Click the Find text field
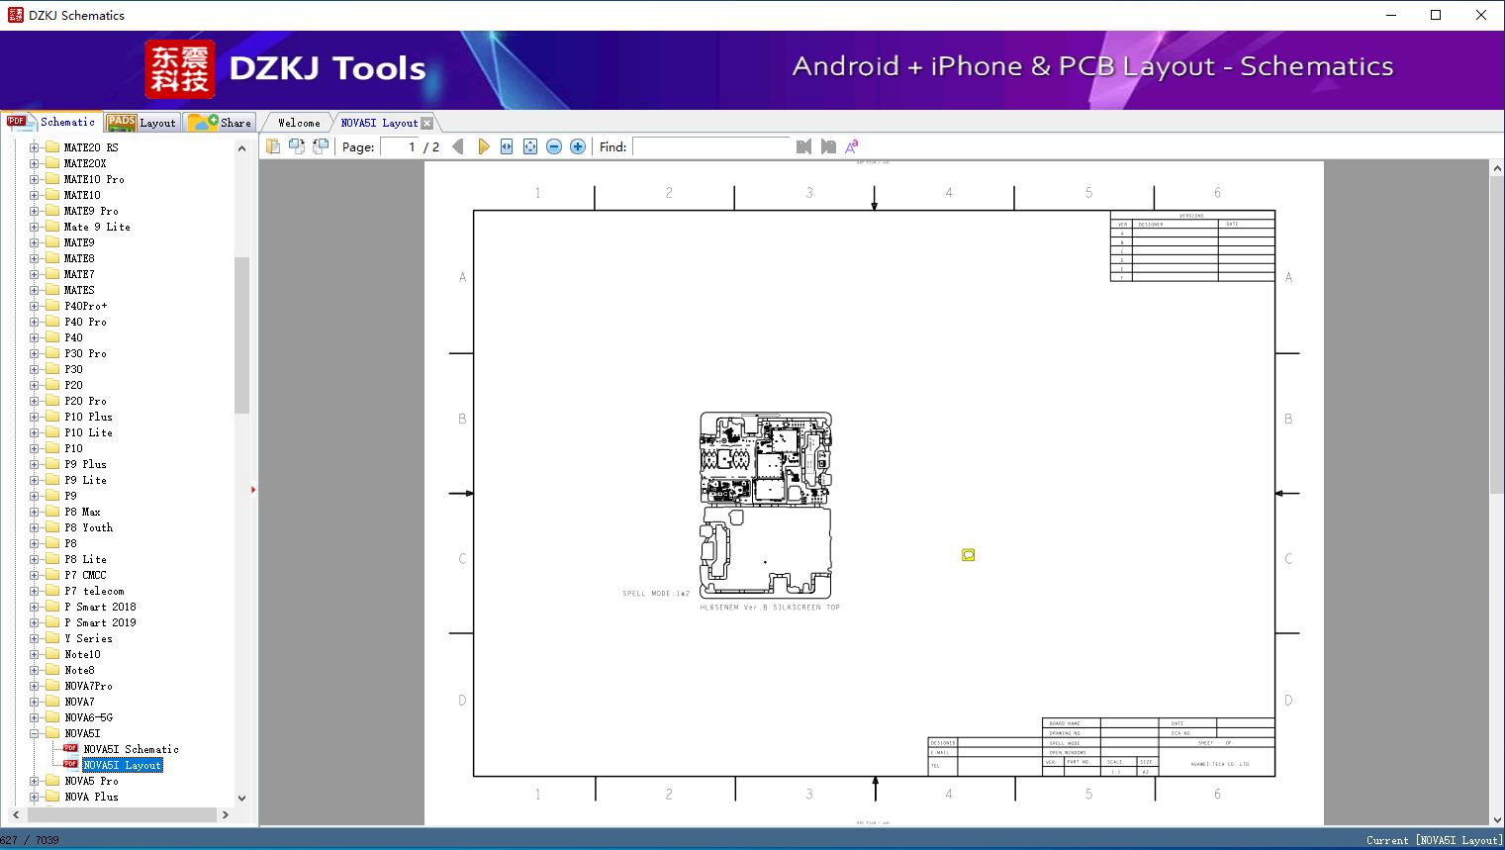Viewport: 1505px width, 850px height. (710, 146)
